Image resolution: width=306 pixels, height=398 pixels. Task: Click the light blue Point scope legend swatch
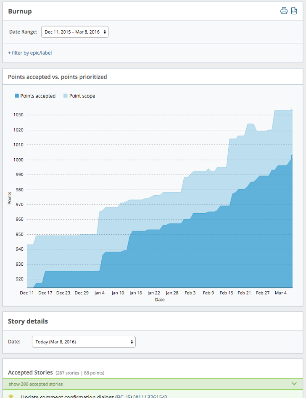(x=66, y=96)
